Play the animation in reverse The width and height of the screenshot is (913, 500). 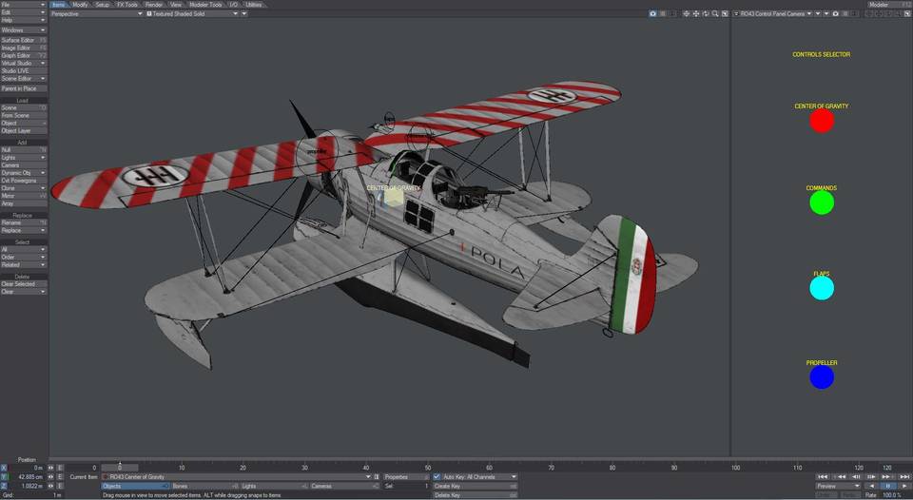point(871,486)
